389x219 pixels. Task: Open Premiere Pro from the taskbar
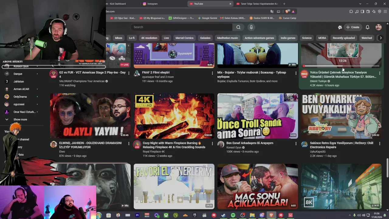click(137, 215)
